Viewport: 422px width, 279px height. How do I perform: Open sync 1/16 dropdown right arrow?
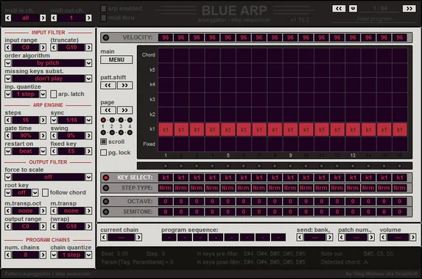tap(88, 120)
